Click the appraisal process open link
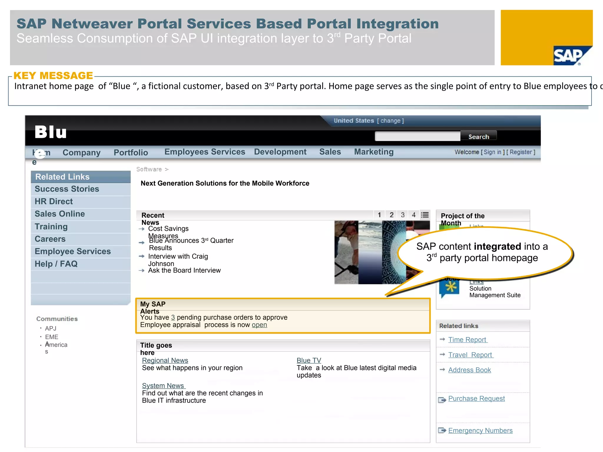The height and width of the screenshot is (452, 603). (259, 325)
